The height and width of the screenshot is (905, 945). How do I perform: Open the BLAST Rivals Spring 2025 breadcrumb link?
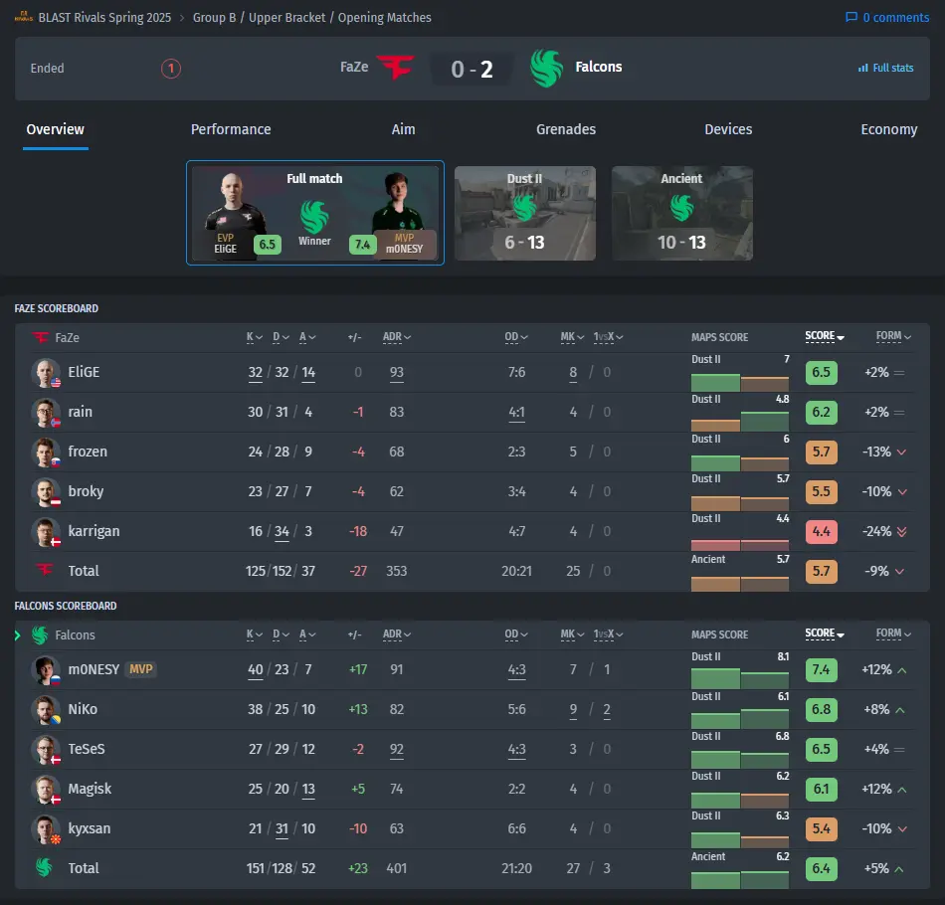tap(104, 18)
